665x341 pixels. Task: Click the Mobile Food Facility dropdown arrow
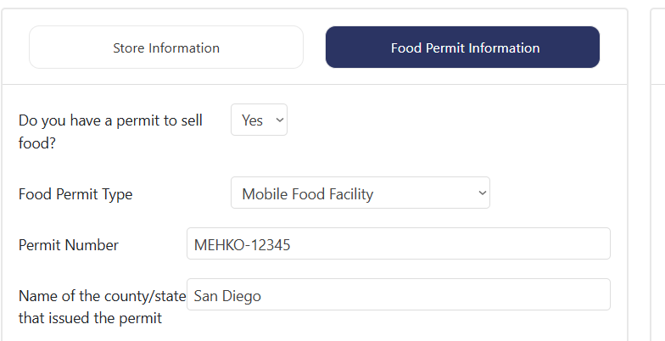pyautogui.click(x=482, y=193)
